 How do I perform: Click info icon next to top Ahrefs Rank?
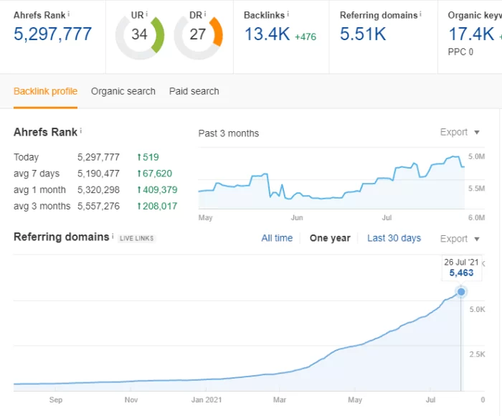69,14
